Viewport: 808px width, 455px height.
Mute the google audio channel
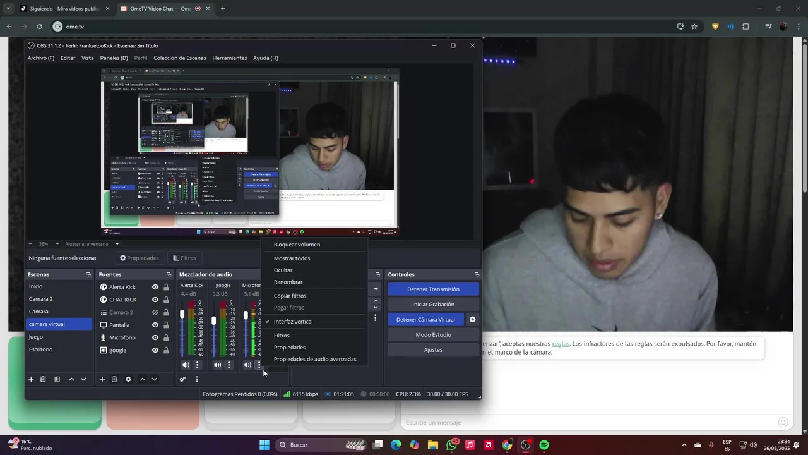pyautogui.click(x=217, y=365)
